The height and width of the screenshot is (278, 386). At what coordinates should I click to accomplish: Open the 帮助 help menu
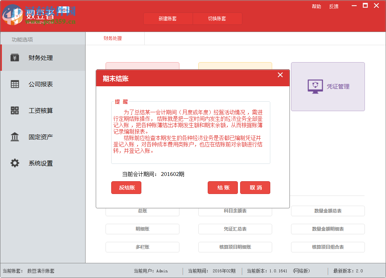pos(317,6)
